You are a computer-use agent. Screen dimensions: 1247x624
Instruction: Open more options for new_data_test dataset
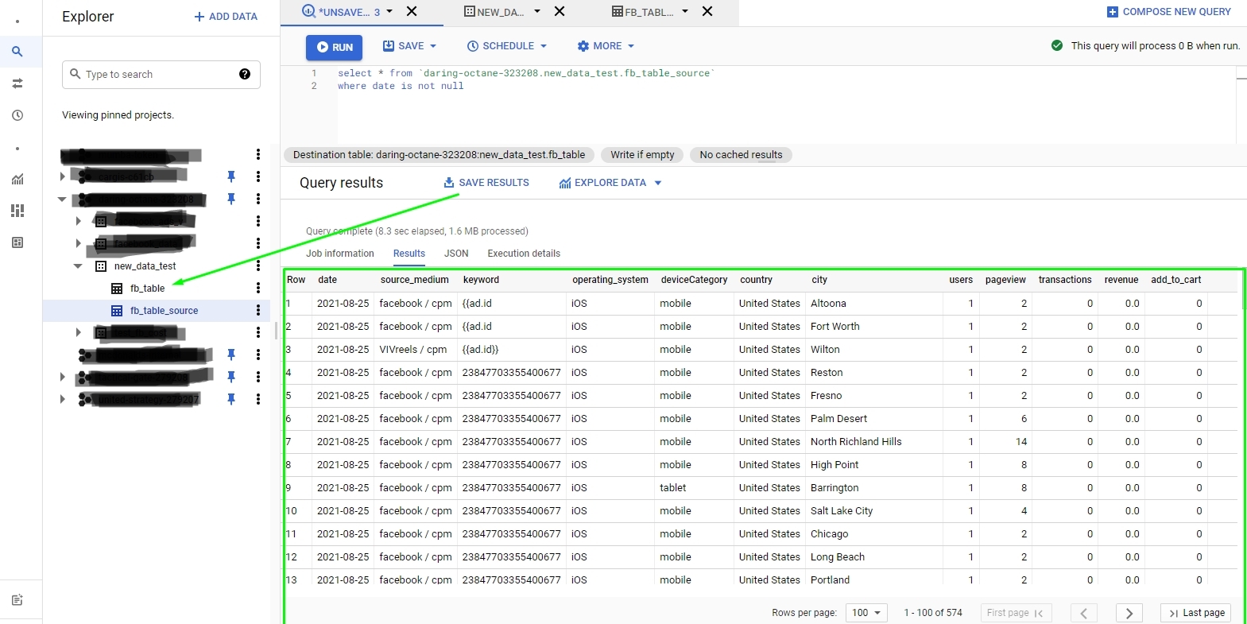pos(258,265)
